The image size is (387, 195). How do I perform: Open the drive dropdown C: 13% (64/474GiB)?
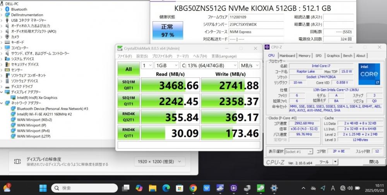[x=209, y=65]
